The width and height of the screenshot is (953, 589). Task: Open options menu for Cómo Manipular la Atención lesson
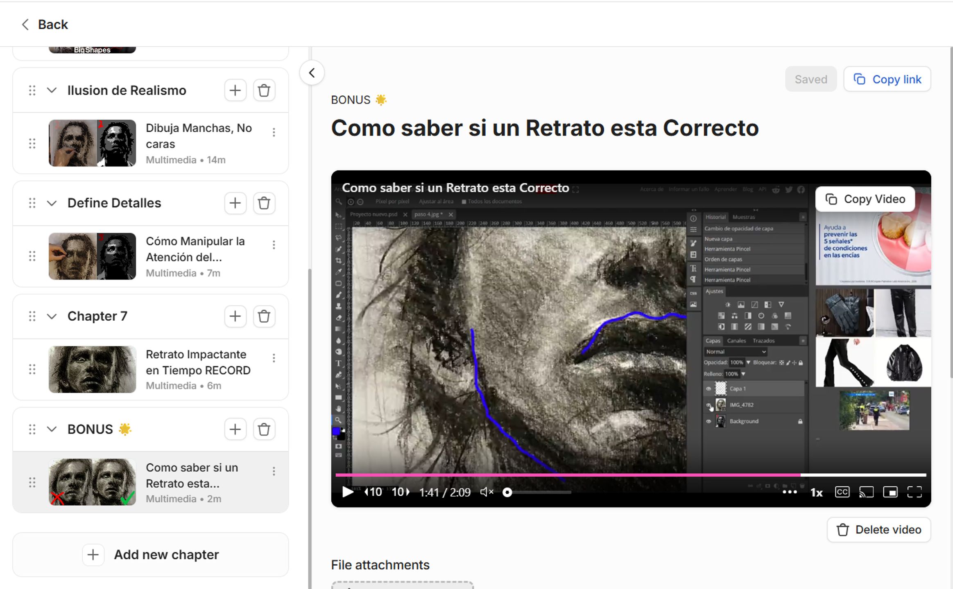pos(274,245)
